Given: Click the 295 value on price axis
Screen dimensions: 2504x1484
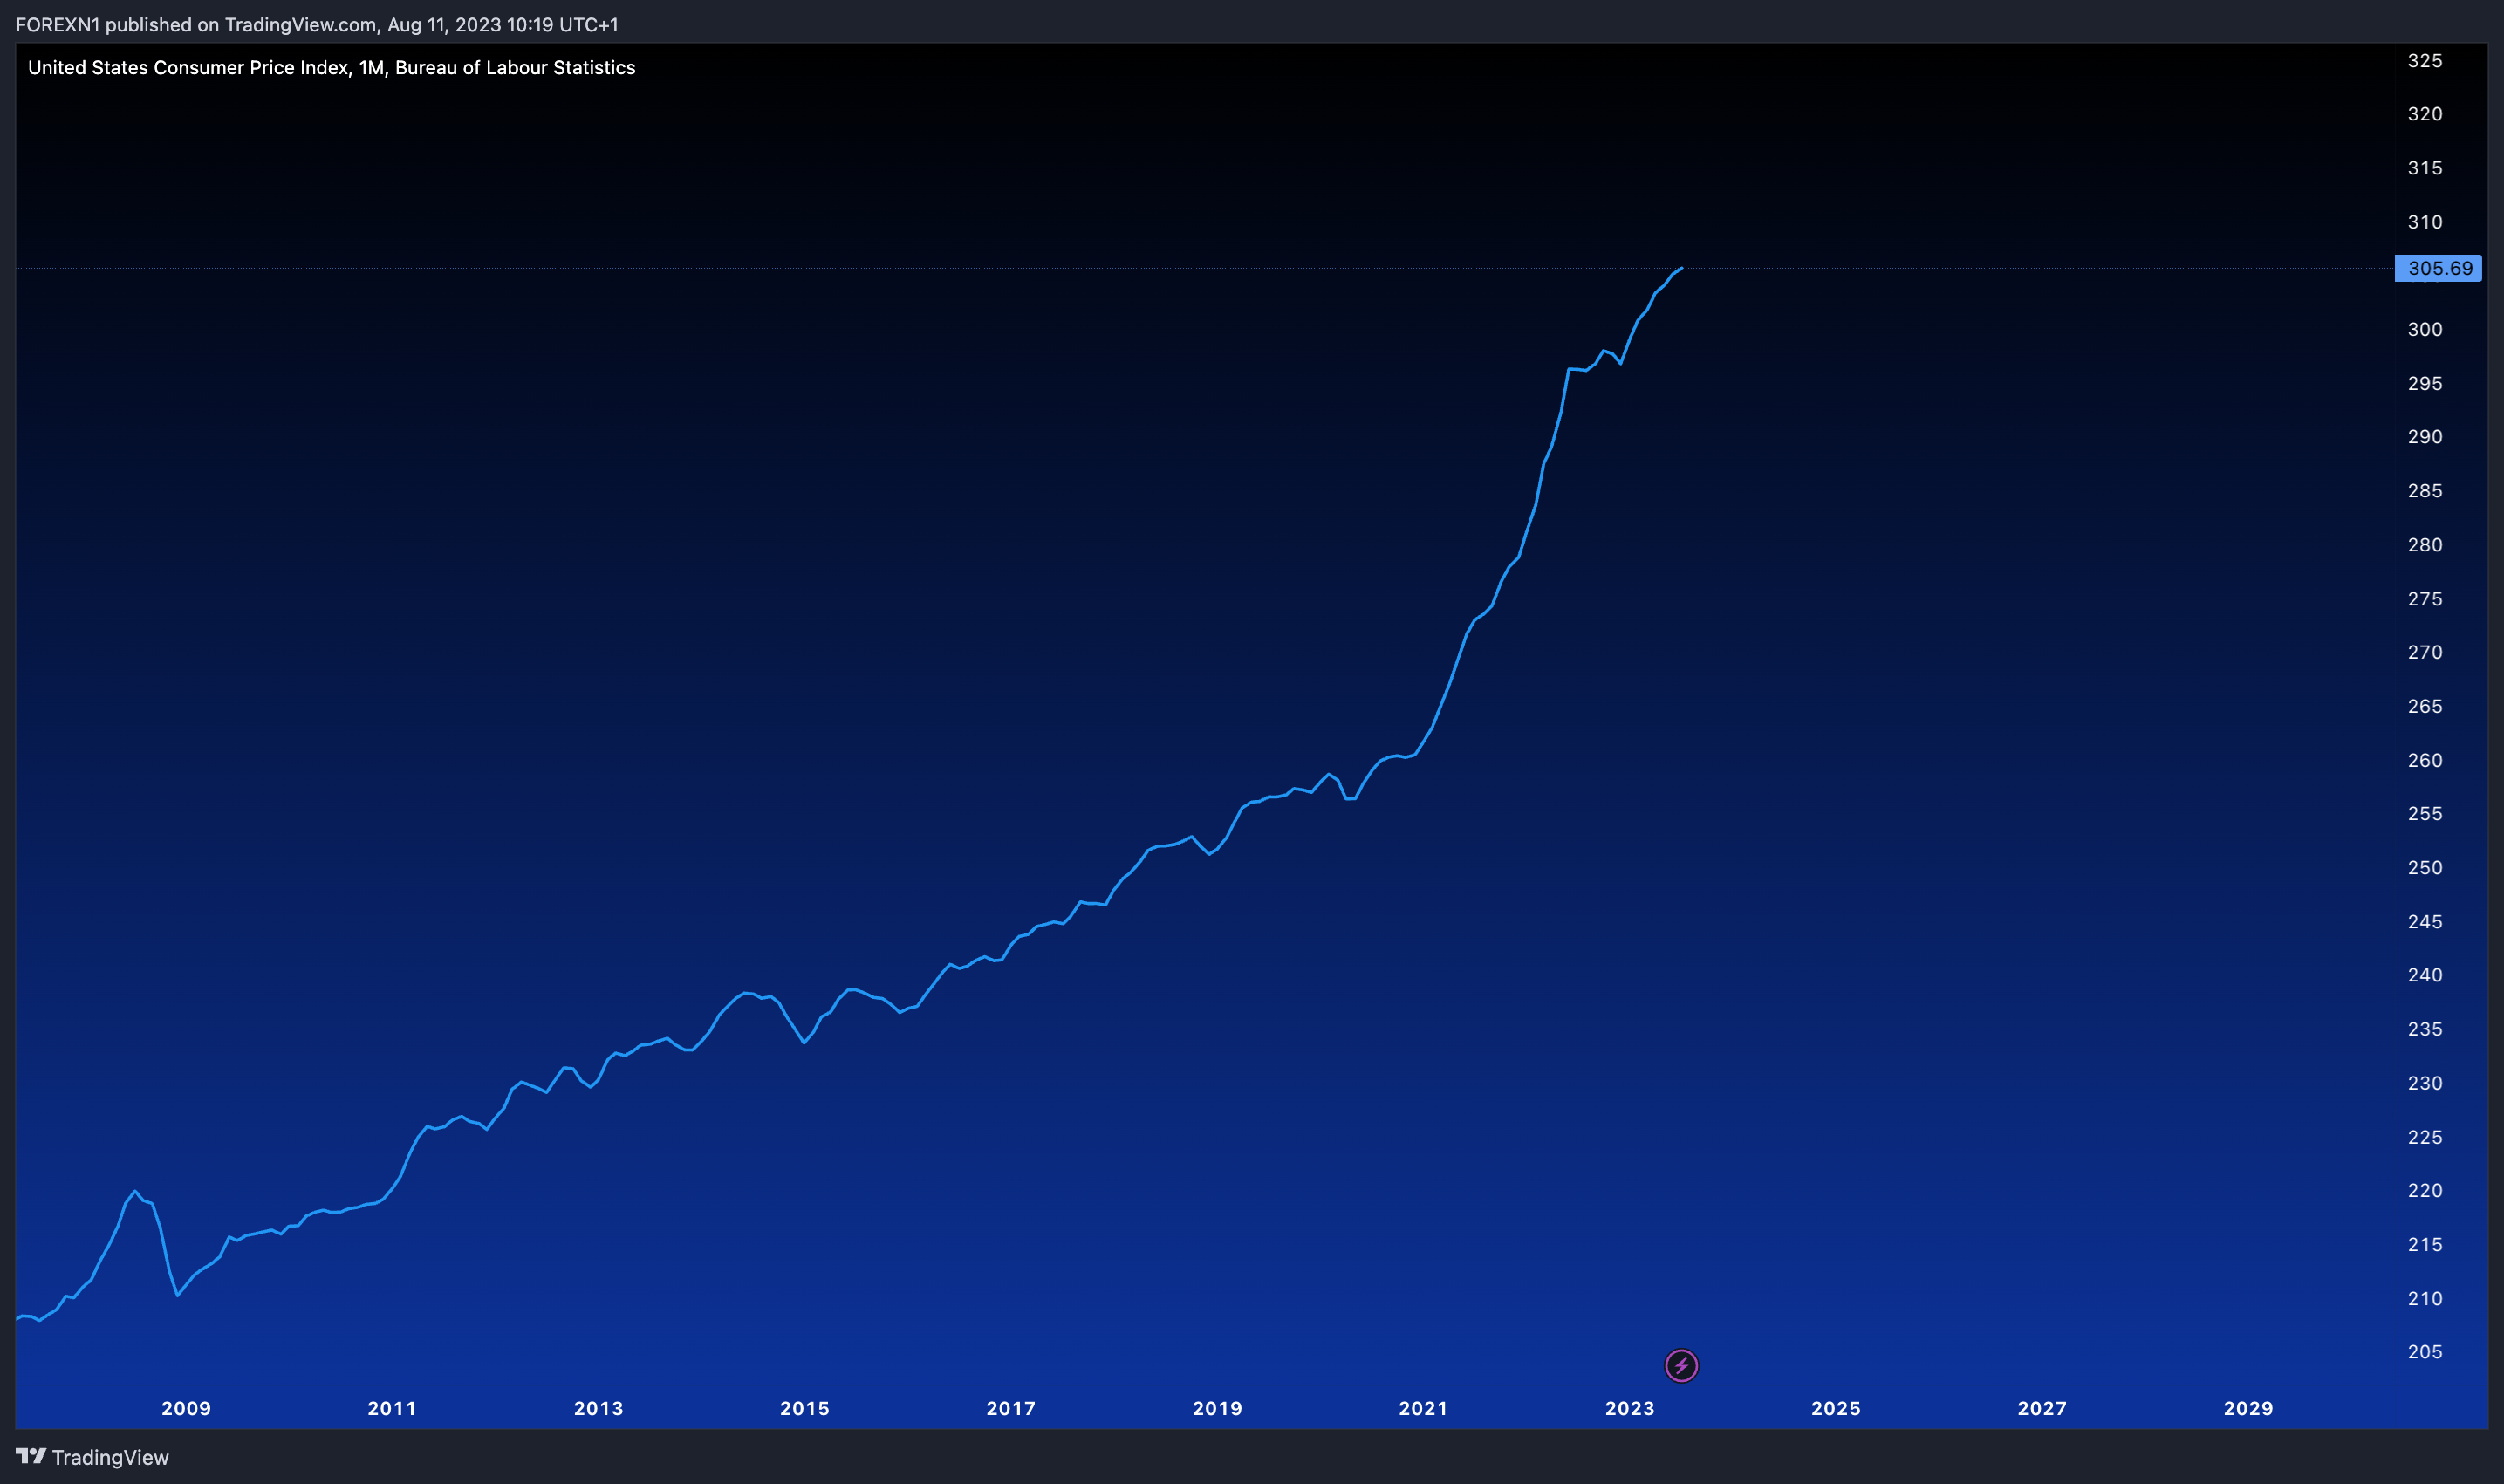Looking at the screenshot, I should [x=2425, y=383].
